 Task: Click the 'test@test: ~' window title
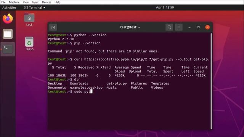130,27
